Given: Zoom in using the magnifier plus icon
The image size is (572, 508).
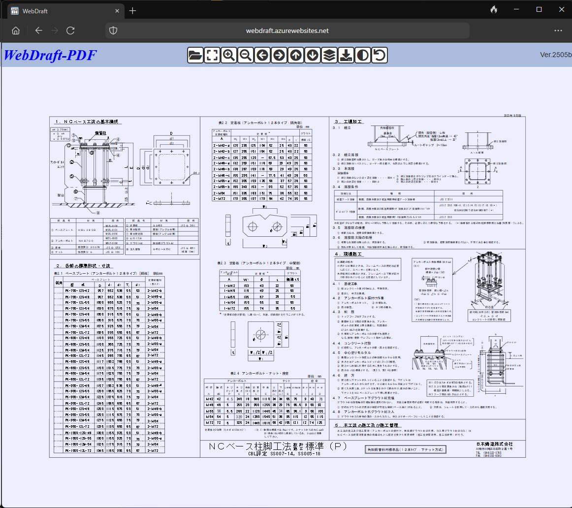Looking at the screenshot, I should (229, 56).
